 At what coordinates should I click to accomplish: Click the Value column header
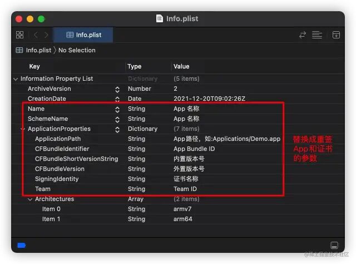181,66
